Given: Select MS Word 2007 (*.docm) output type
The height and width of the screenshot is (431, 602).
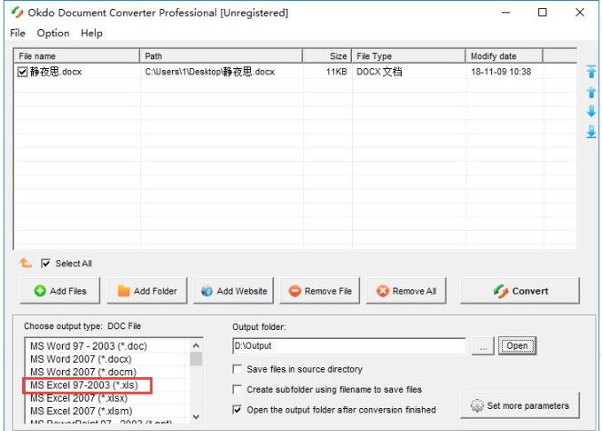Looking at the screenshot, I should (83, 372).
